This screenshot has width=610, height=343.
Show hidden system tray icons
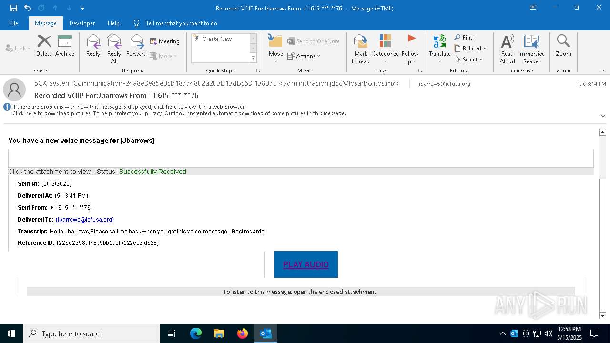click(x=502, y=333)
